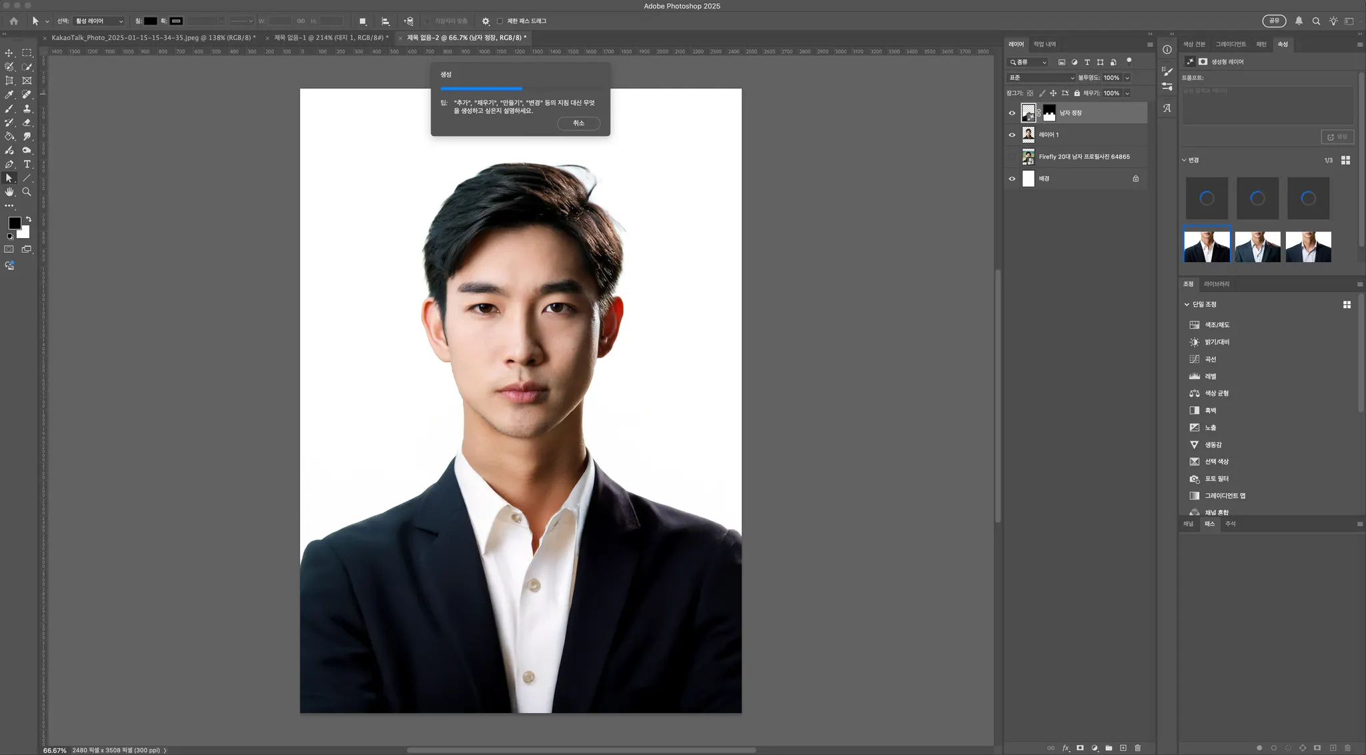Select the Move tool
This screenshot has height=755, width=1366.
coord(9,53)
